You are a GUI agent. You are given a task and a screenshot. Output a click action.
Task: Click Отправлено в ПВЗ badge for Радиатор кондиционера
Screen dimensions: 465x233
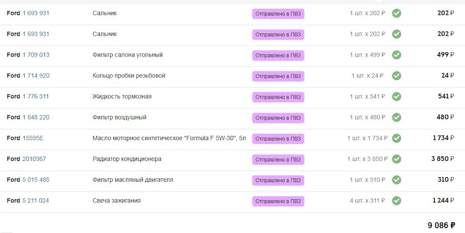point(278,160)
